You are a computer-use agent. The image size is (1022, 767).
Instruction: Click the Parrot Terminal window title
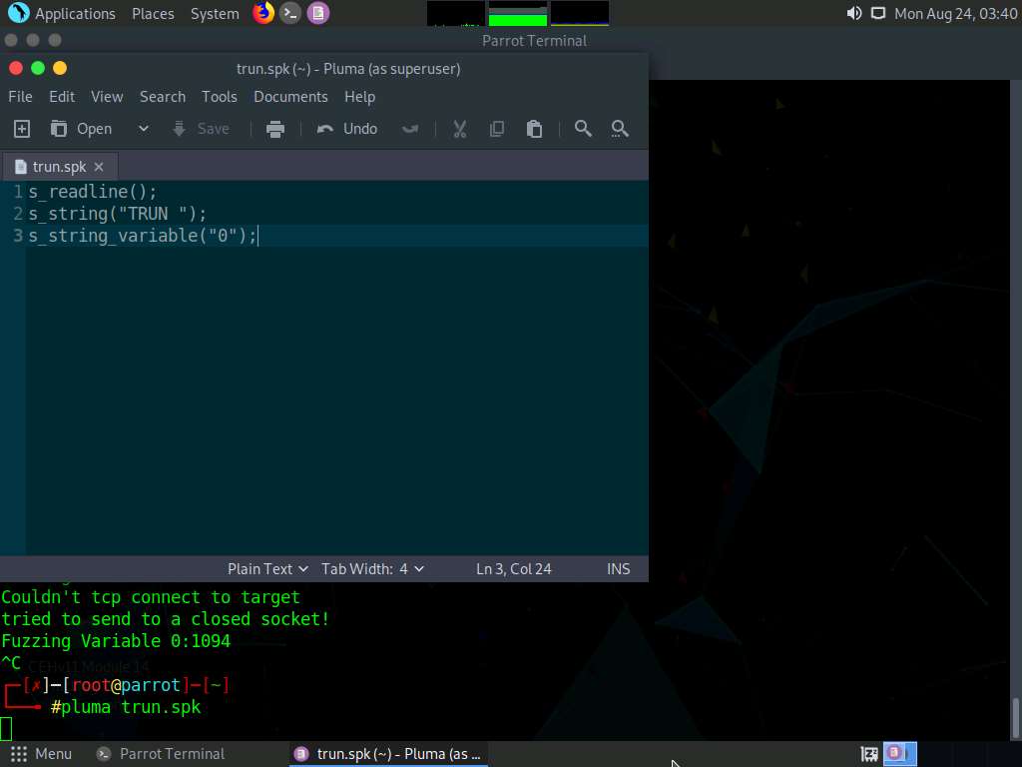point(535,41)
